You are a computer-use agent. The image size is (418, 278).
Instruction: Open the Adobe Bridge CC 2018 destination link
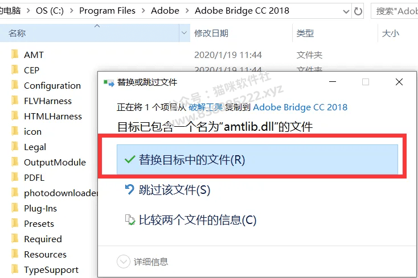click(x=300, y=107)
